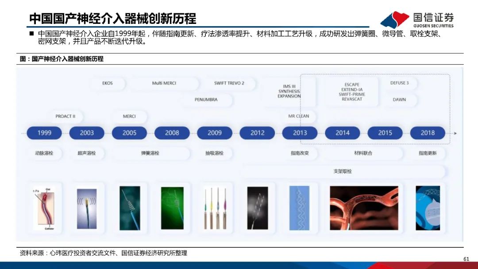Click the page number 61
Screen dimensions: 478x269
pyautogui.click(x=466, y=259)
